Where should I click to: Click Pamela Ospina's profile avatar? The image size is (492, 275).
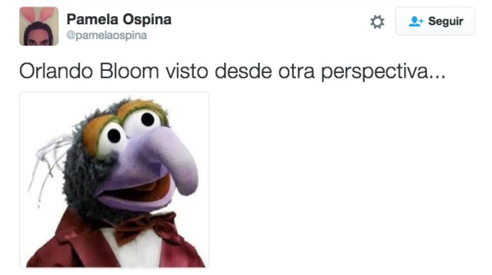[x=39, y=26]
